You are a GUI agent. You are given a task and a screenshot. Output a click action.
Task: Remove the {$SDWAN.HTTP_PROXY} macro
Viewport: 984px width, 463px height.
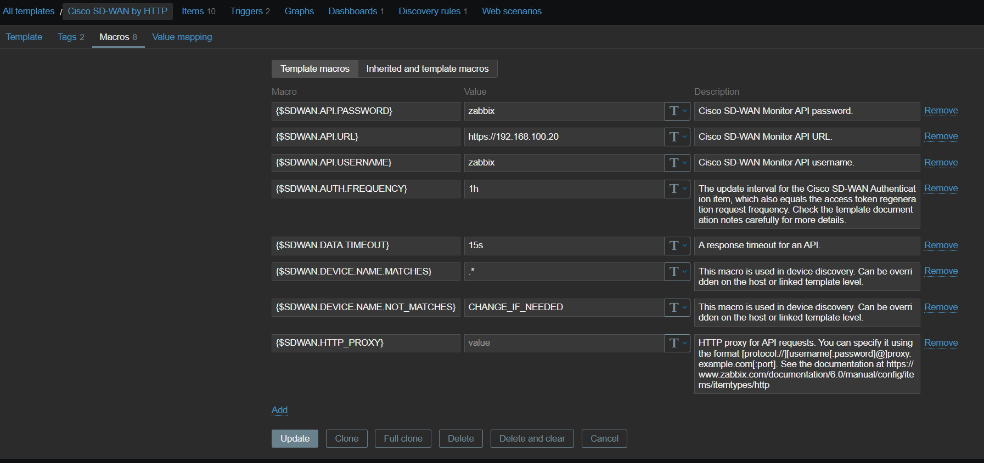[941, 343]
